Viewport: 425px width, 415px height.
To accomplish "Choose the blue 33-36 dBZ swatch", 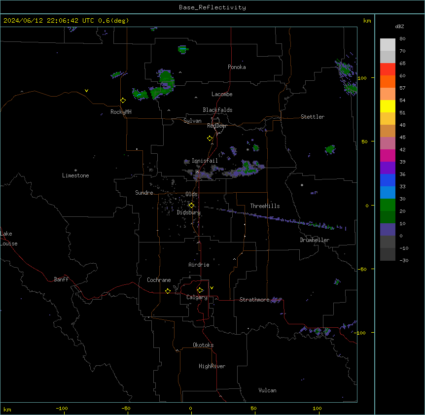I will 388,180.
